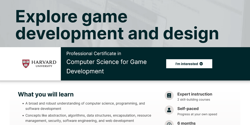Click the Self-paced person icon
The image size is (250, 125).
click(169, 110)
